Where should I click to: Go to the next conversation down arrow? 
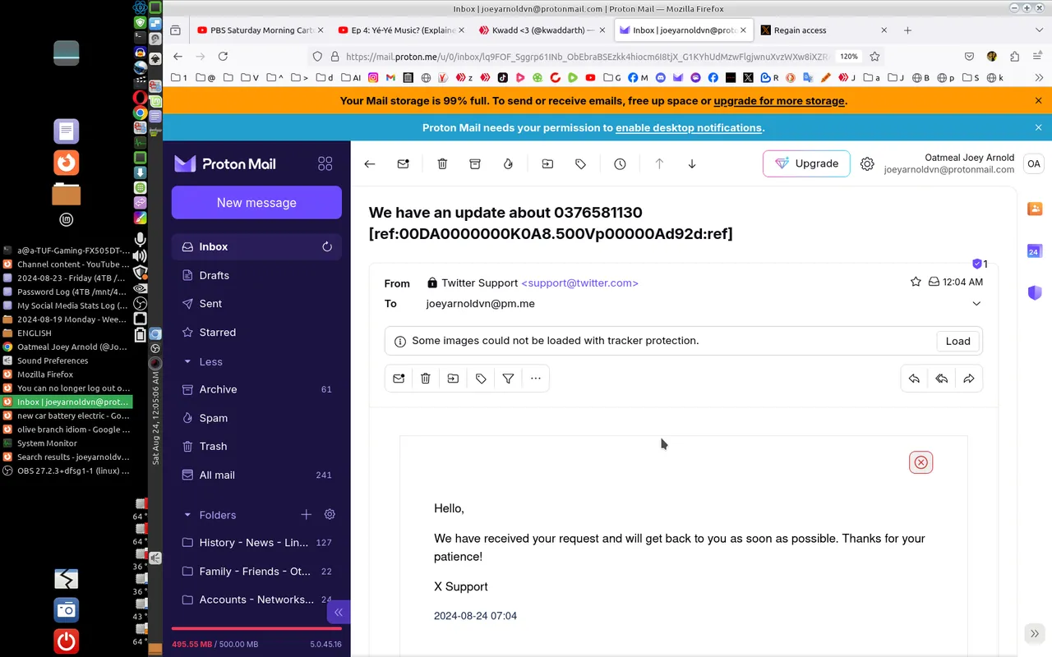[692, 163]
